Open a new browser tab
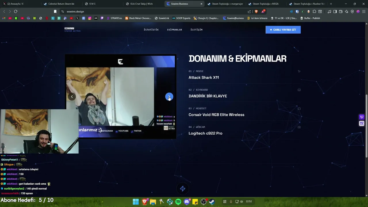Viewport: 368px width, 207px height. (331, 4)
